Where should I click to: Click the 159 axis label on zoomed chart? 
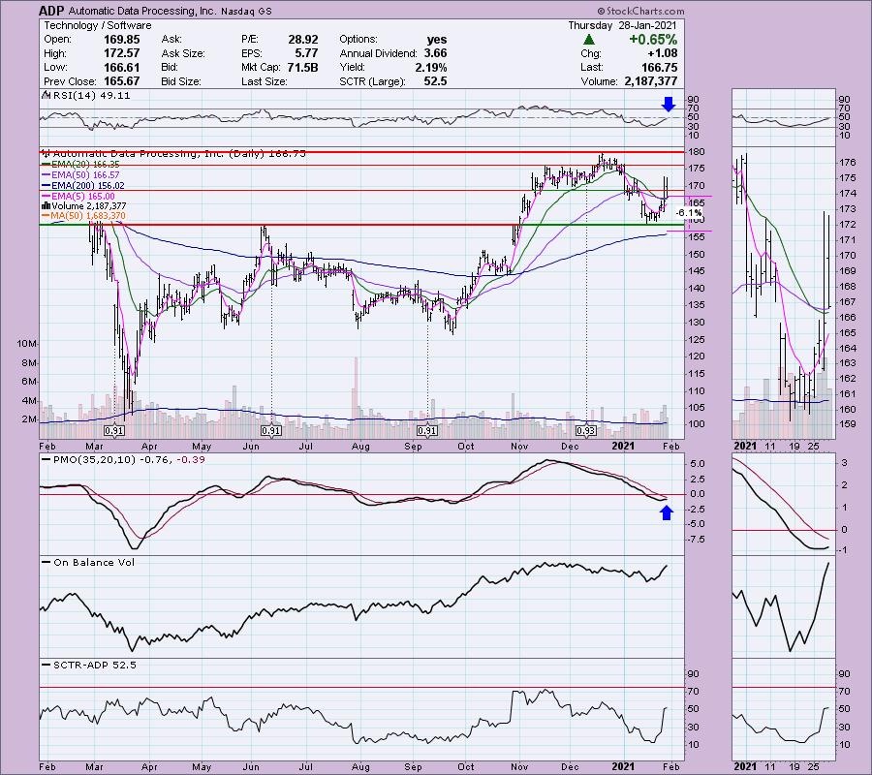click(848, 424)
